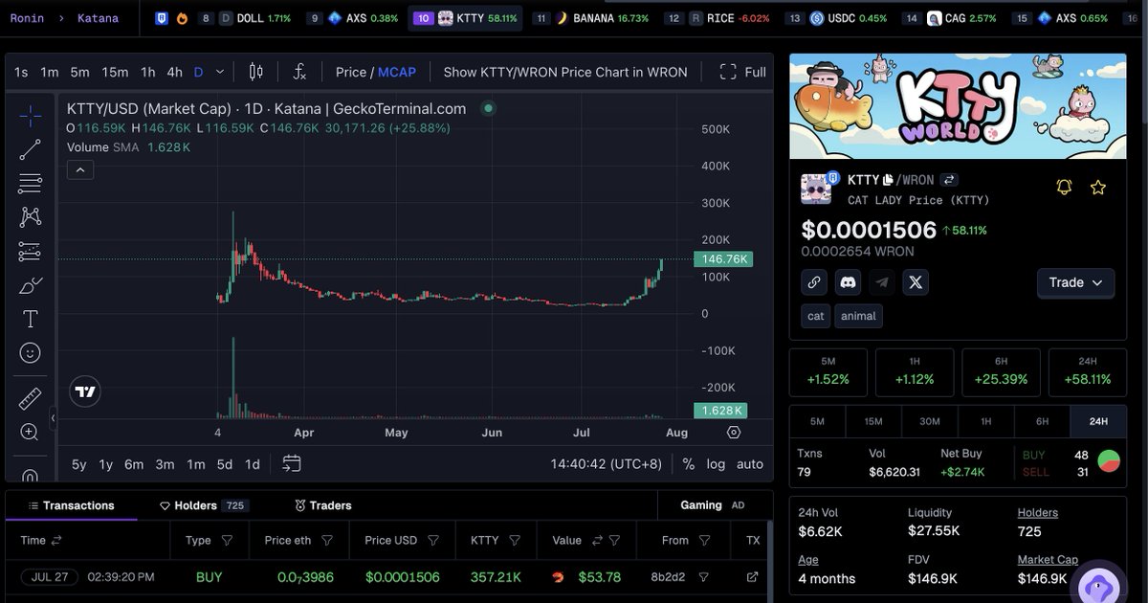Open Price USD column filter
1148x603 pixels.
pyautogui.click(x=433, y=541)
